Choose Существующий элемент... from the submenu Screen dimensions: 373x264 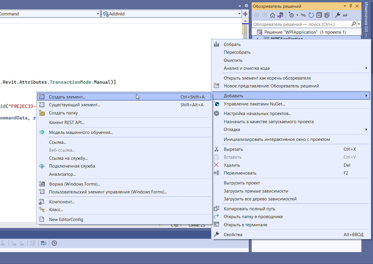(124, 105)
